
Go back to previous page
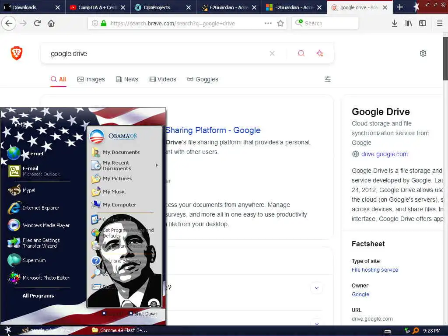tap(9, 24)
